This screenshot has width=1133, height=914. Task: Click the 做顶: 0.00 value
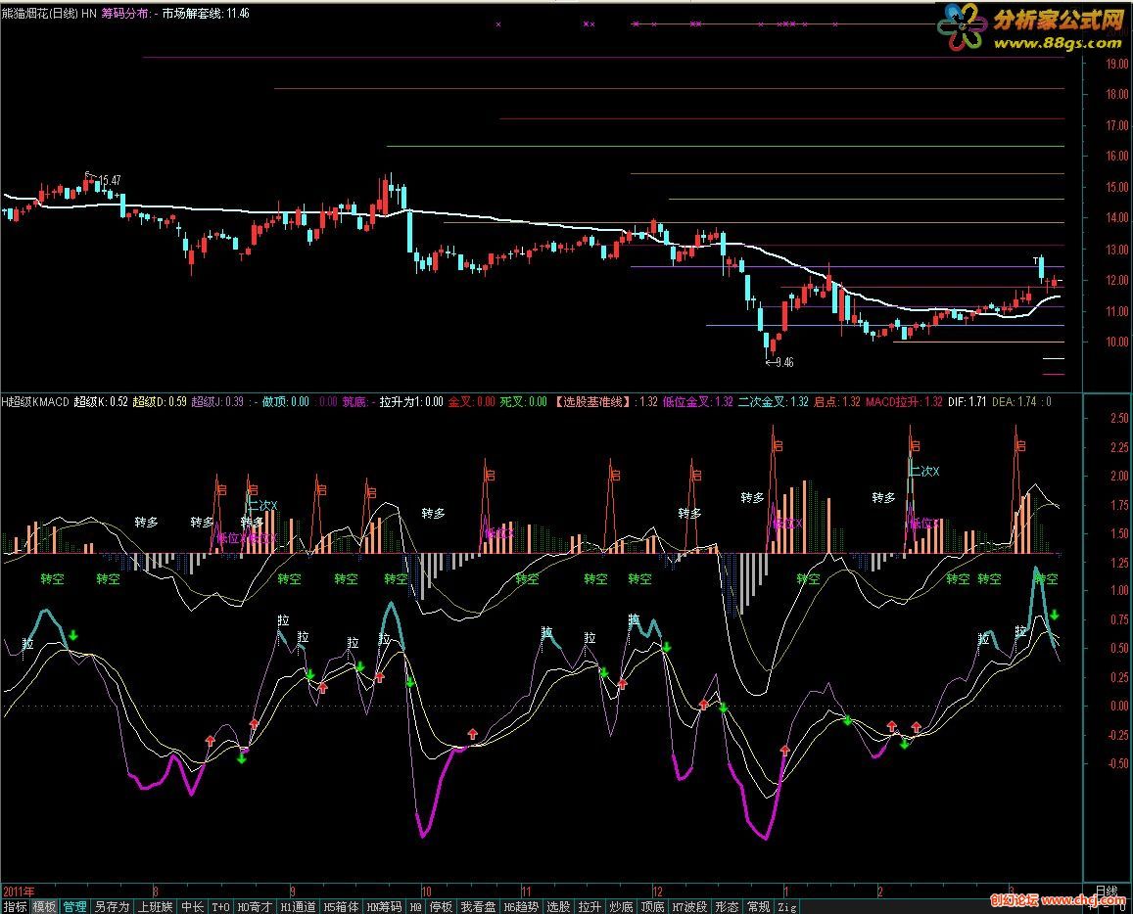(285, 401)
